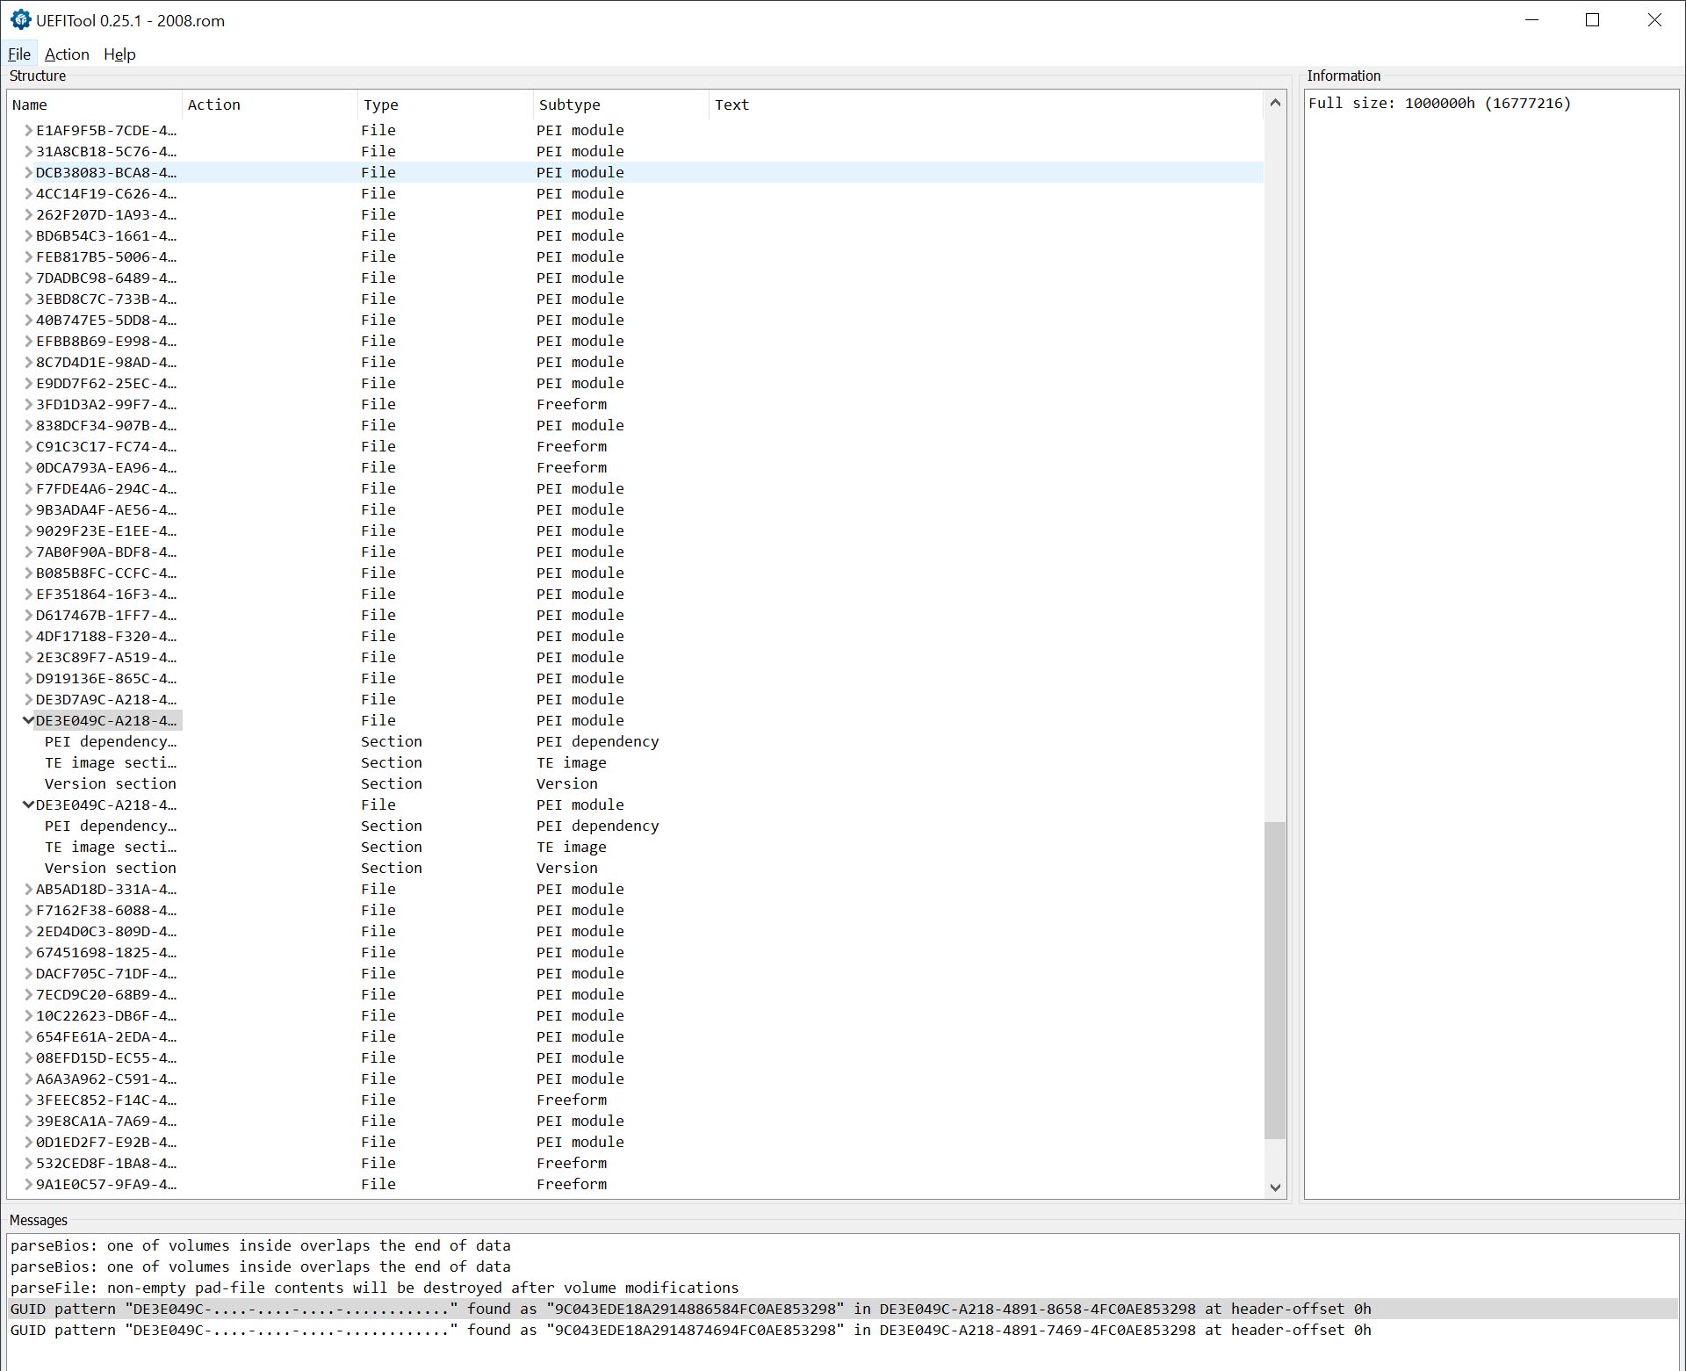Click the scroll up arrow in Structure panel
The image size is (1686, 1371).
click(x=1275, y=103)
